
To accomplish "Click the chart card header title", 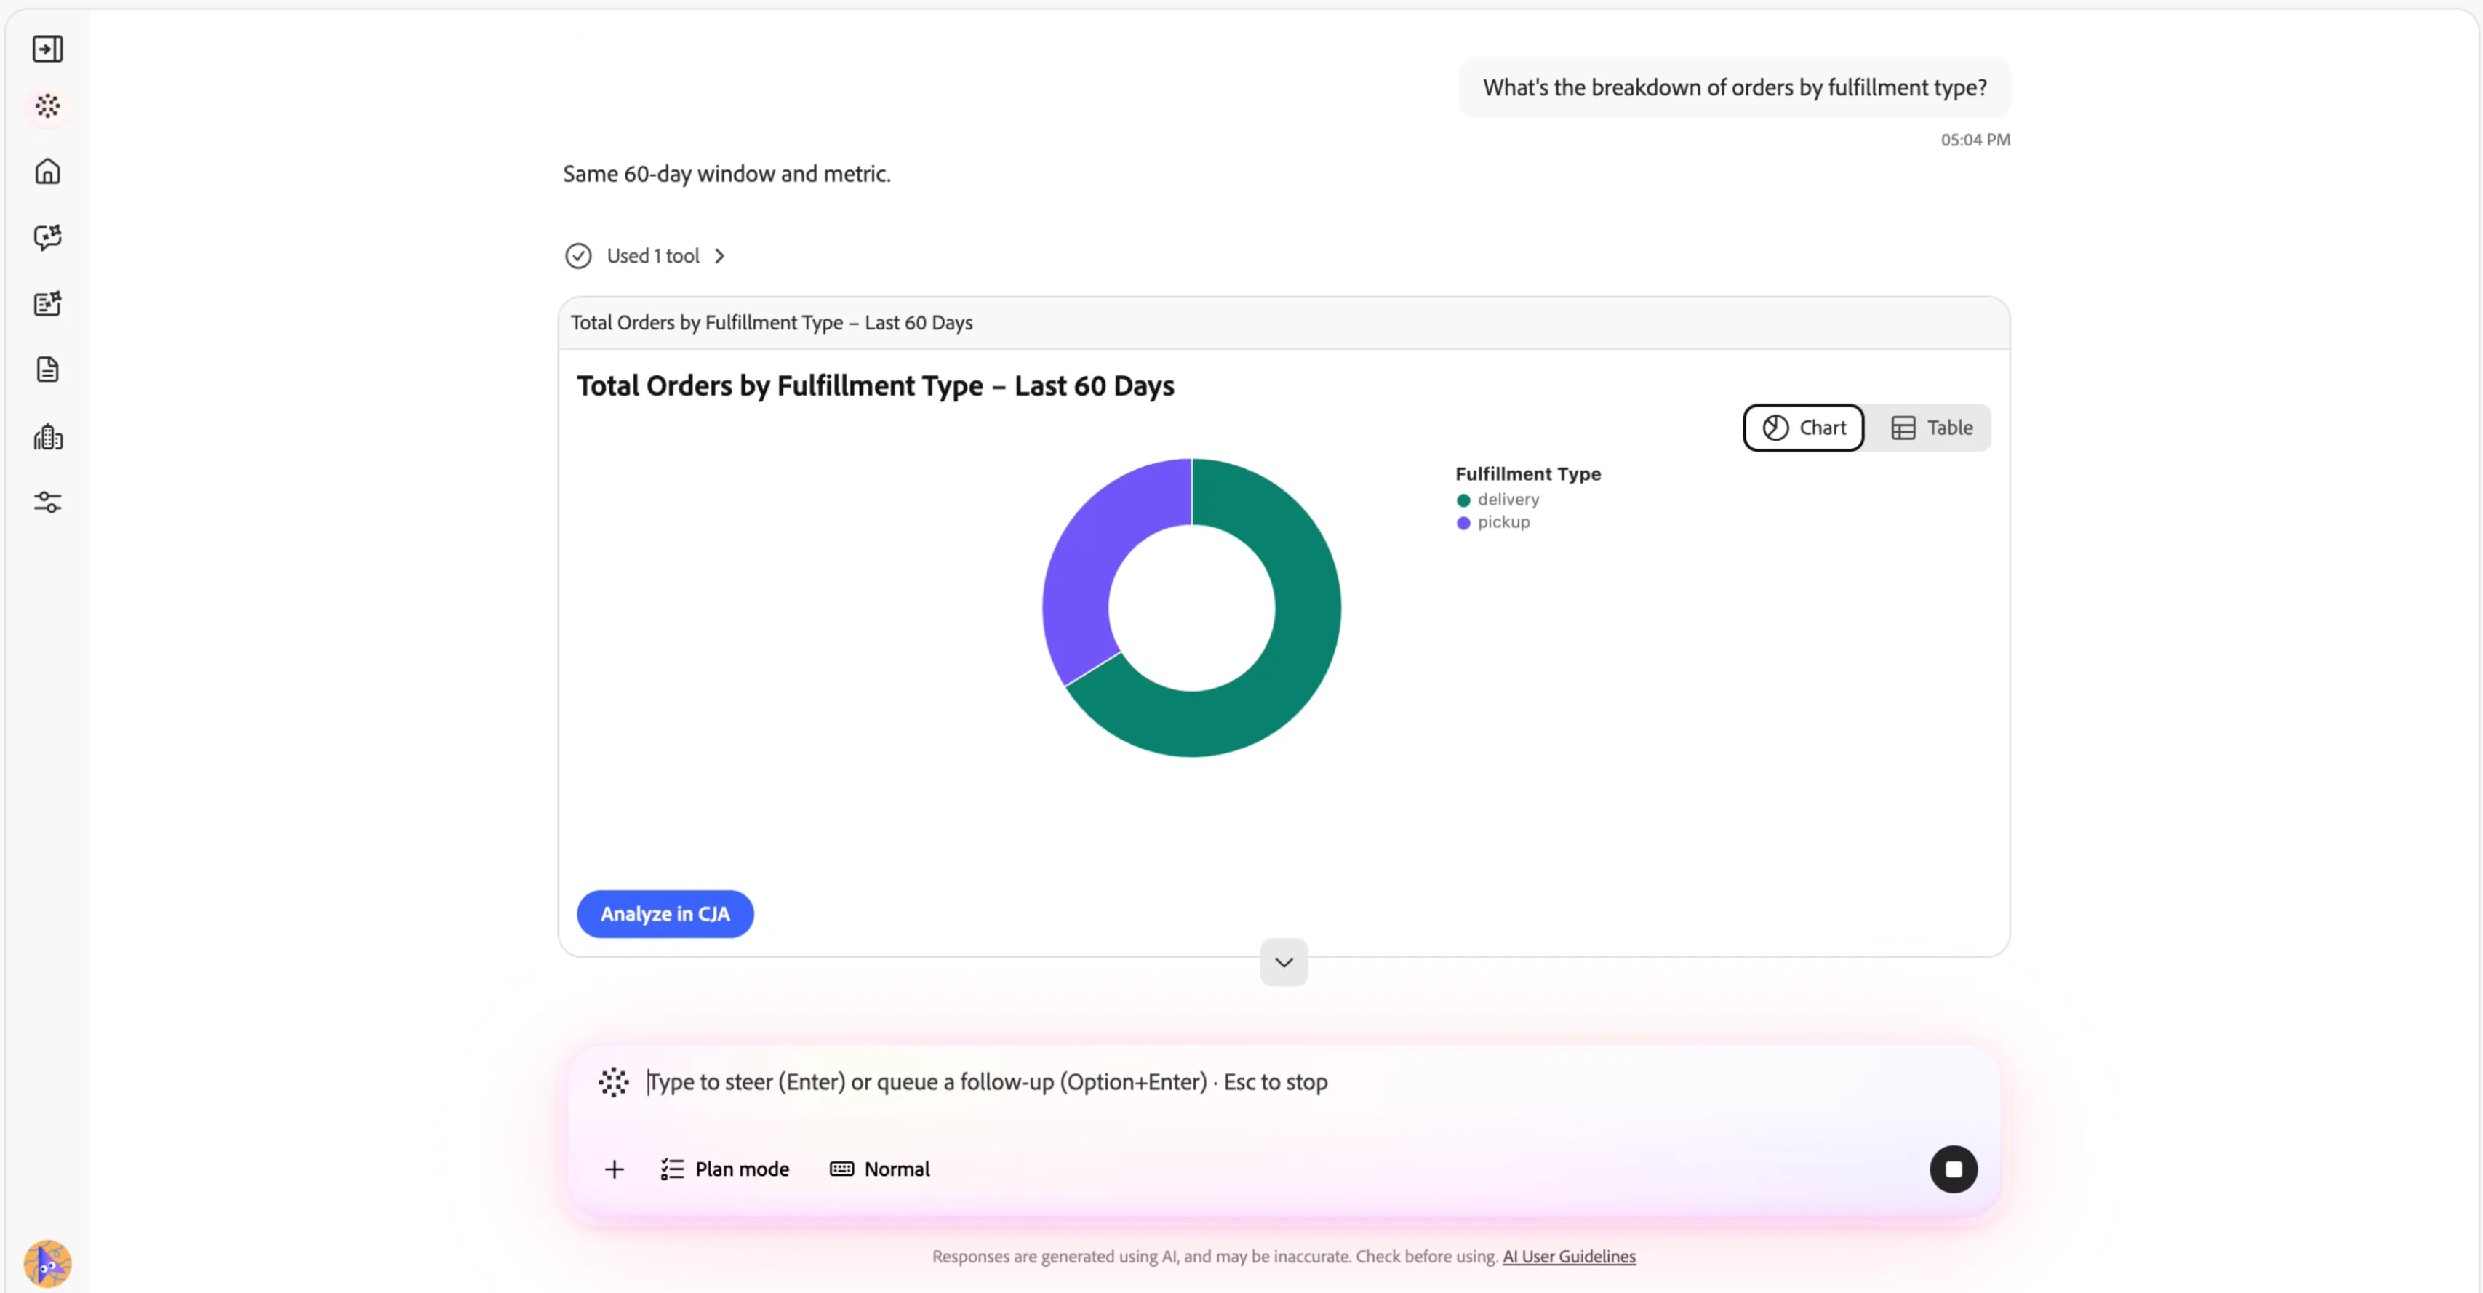I will pyautogui.click(x=771, y=323).
